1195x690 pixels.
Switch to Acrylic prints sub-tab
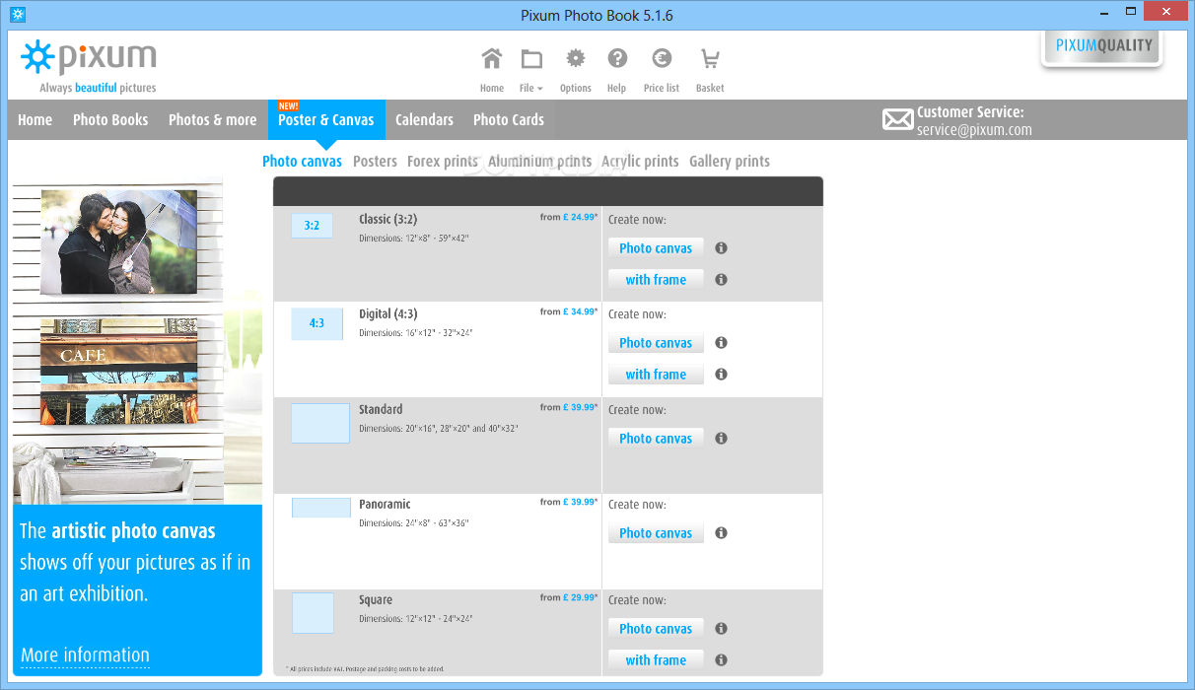coord(640,161)
